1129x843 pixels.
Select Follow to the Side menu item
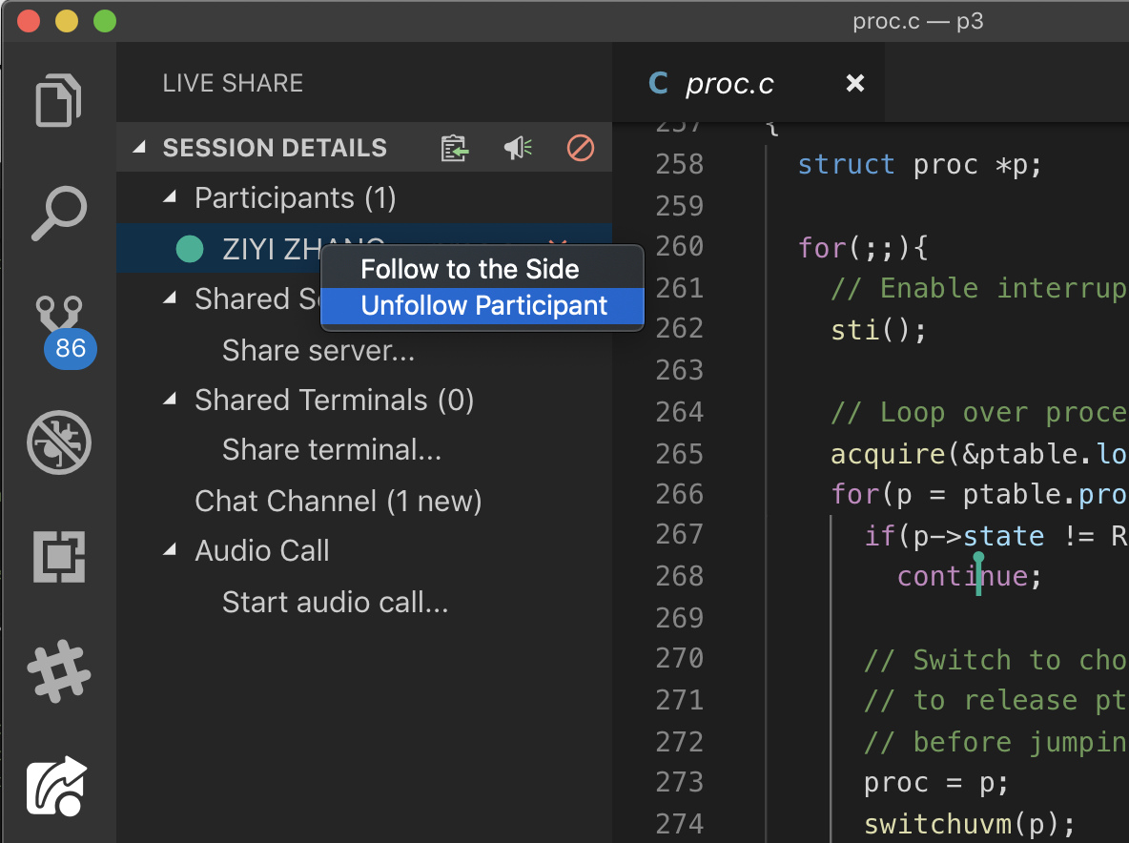(x=469, y=269)
